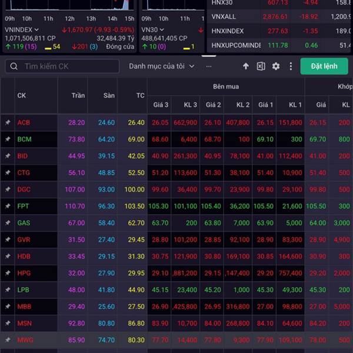Select the ACB ticker symbol
Screen dimensions: 353x353
pos(24,122)
